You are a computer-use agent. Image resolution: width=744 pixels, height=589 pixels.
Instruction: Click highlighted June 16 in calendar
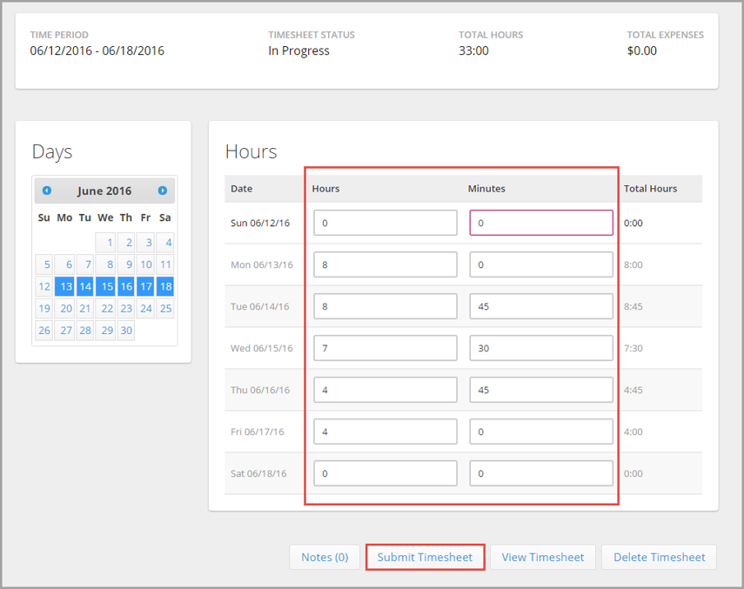(126, 286)
